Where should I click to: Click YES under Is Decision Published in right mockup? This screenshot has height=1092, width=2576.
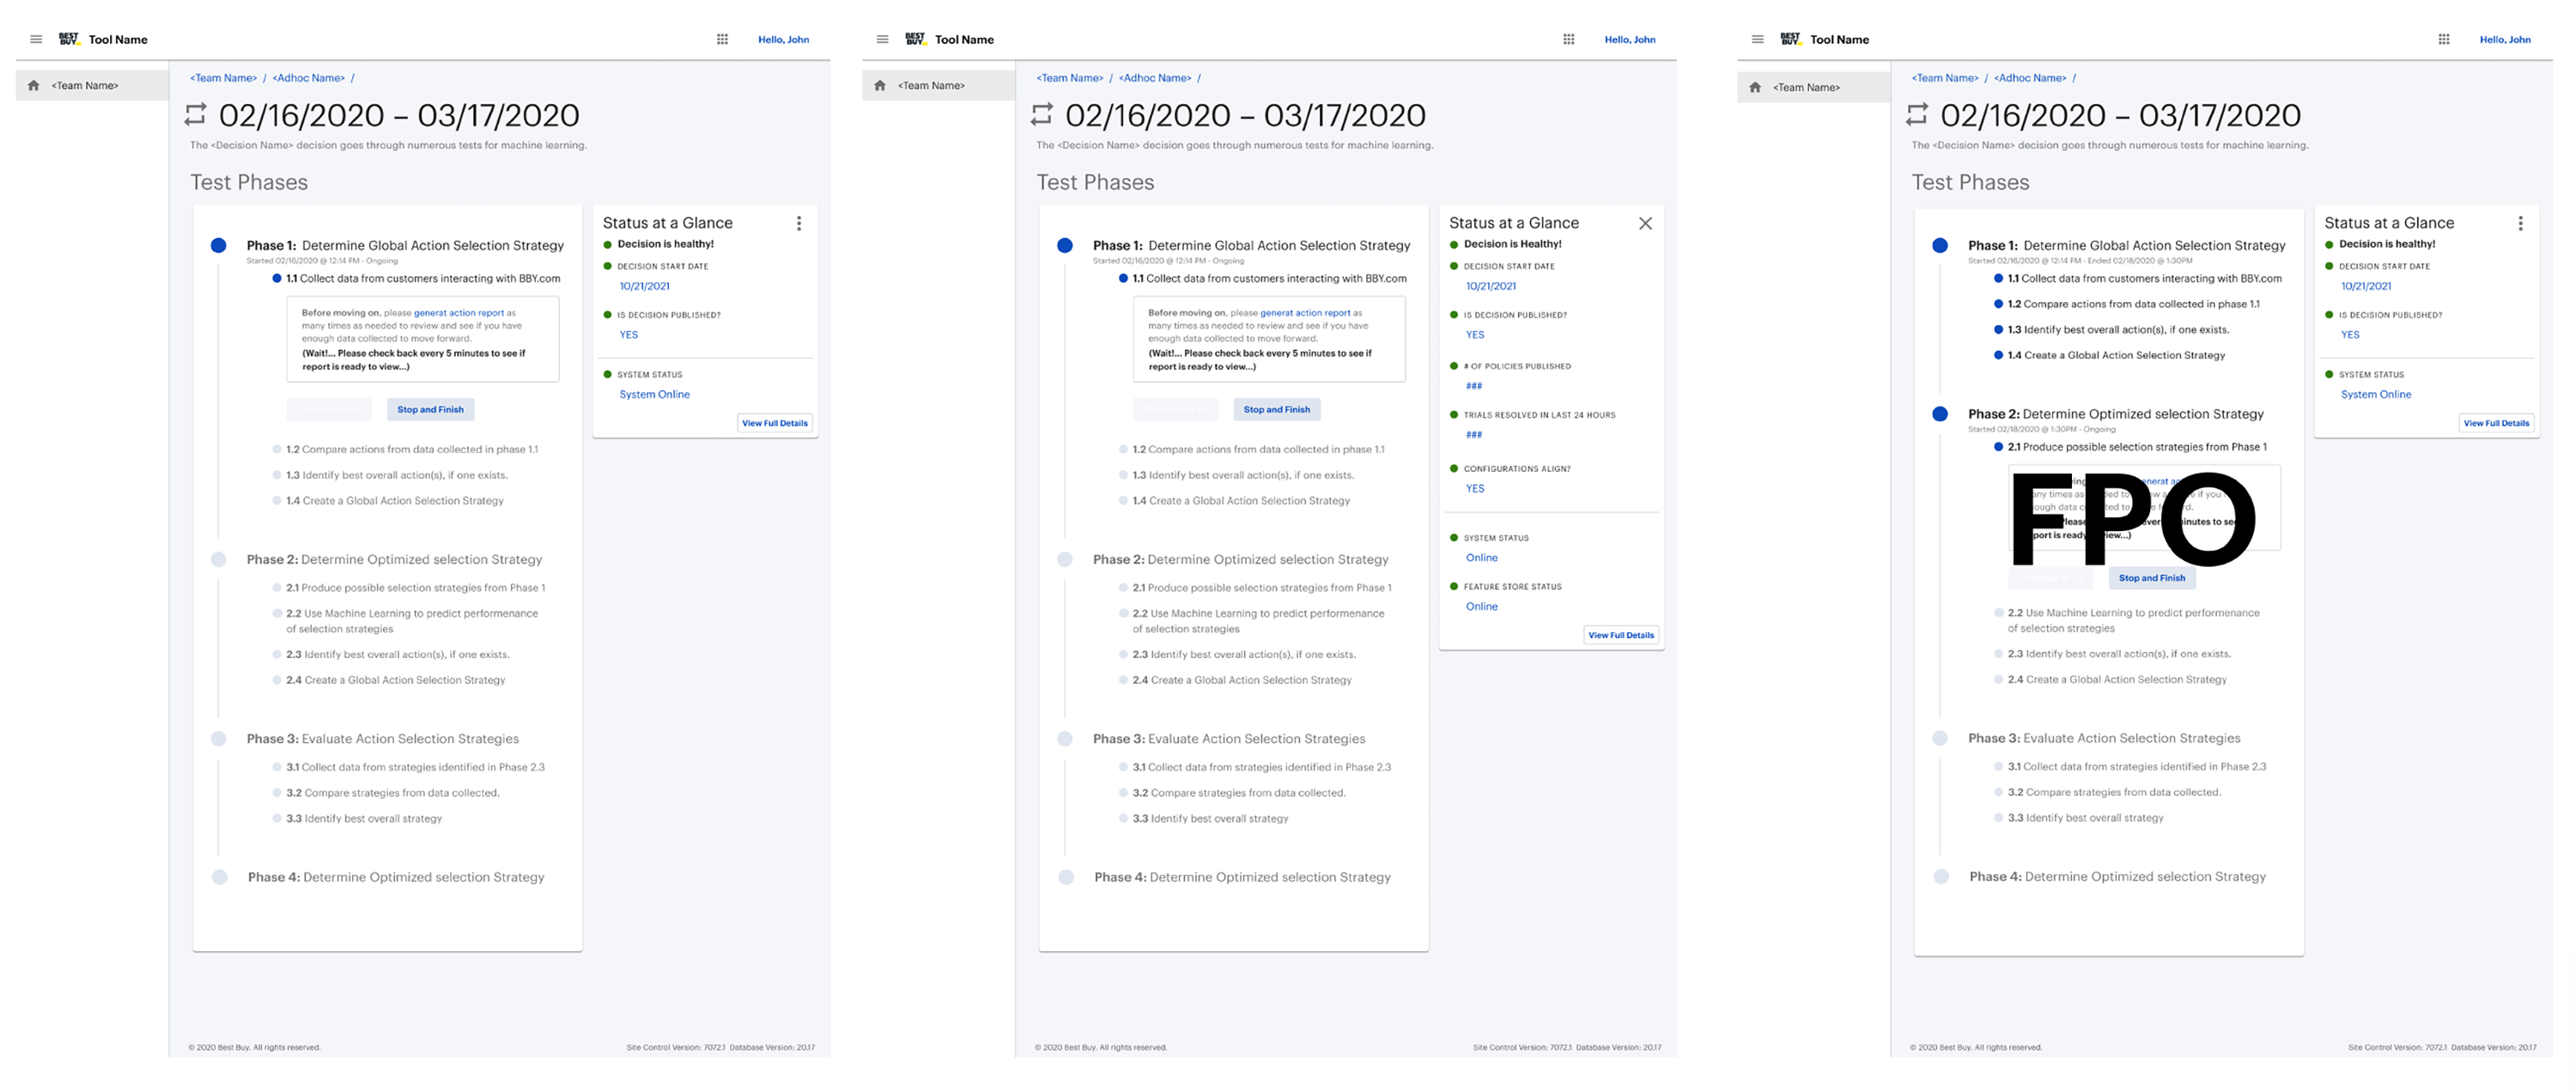point(2350,335)
